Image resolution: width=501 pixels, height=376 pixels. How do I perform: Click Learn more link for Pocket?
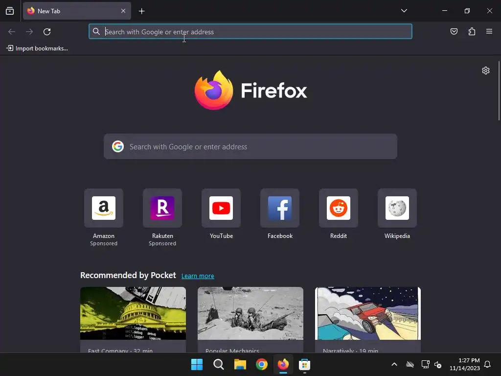[x=198, y=276]
